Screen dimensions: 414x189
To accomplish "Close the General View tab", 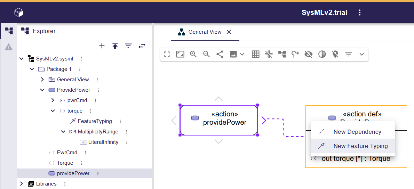I will [229, 32].
